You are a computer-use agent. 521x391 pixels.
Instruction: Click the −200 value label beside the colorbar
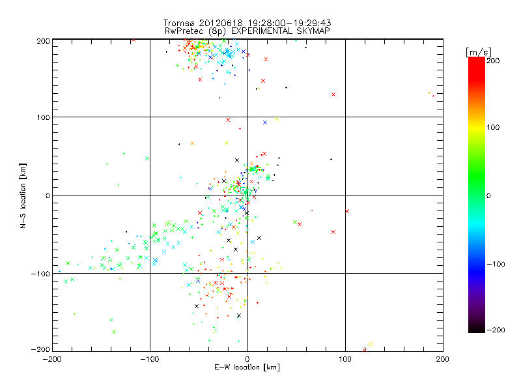496,330
